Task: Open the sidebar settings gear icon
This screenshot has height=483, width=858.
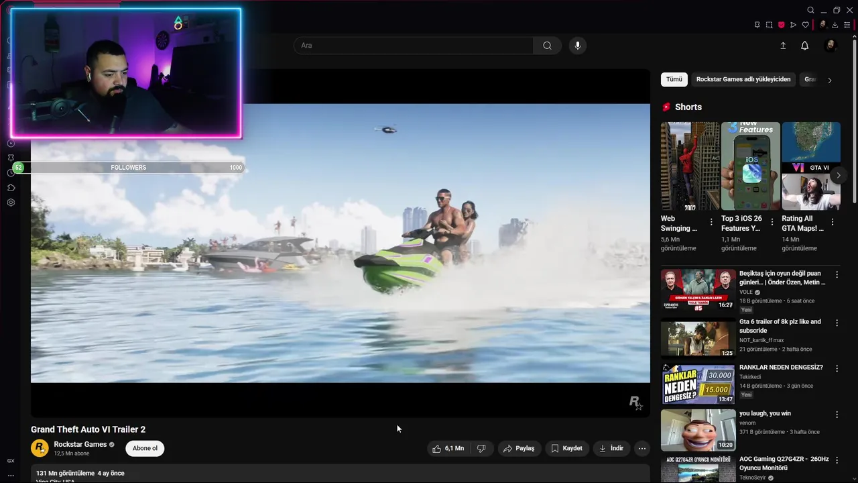Action: [x=11, y=203]
